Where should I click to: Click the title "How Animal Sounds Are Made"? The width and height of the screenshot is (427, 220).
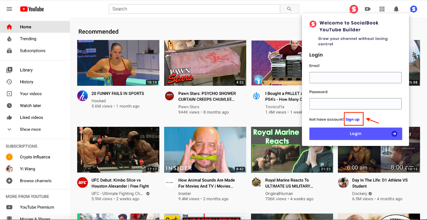[x=207, y=183]
